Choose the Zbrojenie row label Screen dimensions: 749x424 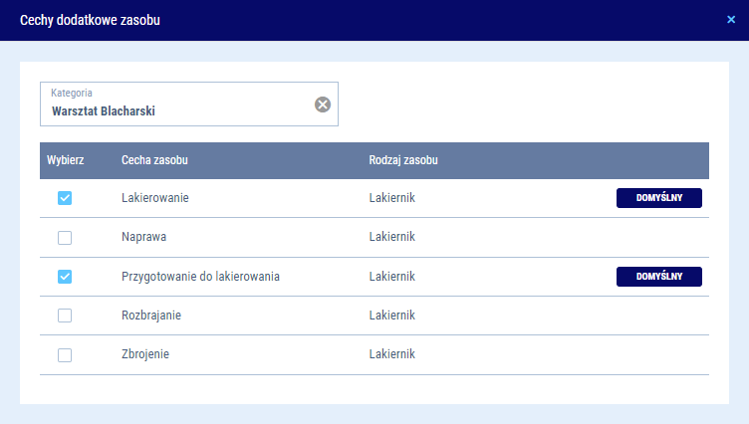coord(147,354)
